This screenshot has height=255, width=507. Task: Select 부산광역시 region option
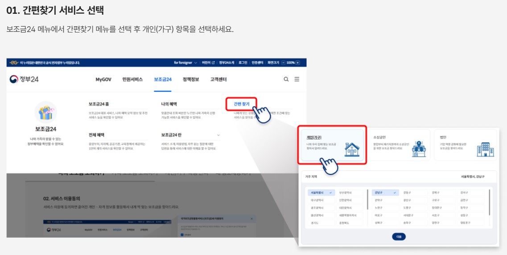click(349, 193)
